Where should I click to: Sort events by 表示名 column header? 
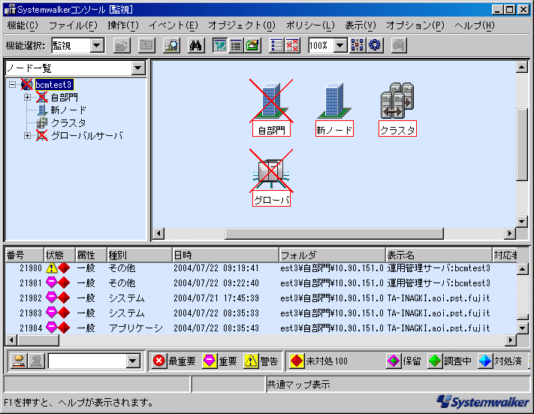pos(439,255)
